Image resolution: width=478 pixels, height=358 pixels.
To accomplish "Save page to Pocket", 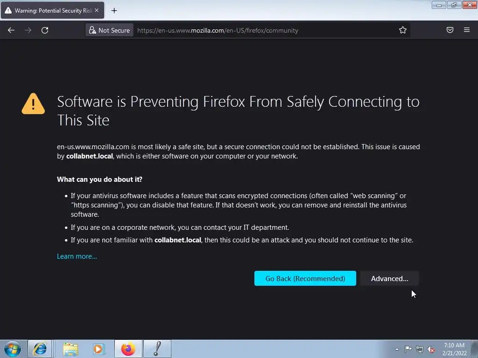I will (450, 30).
